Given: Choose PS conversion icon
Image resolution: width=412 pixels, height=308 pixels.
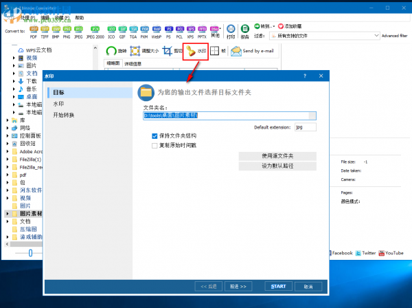Looking at the screenshot, I should click(168, 32).
